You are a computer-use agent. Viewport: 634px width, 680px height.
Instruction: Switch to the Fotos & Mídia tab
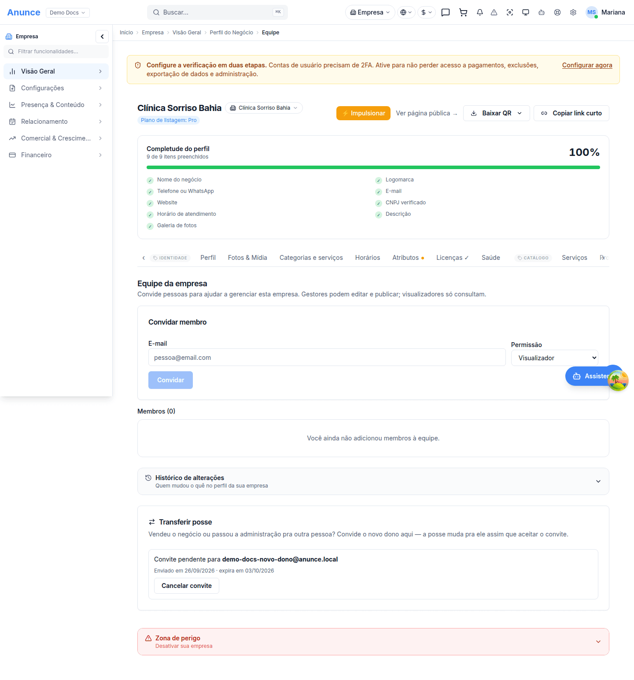tap(247, 258)
